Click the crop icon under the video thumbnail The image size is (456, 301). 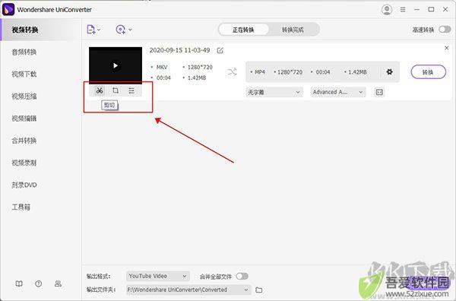click(x=116, y=90)
